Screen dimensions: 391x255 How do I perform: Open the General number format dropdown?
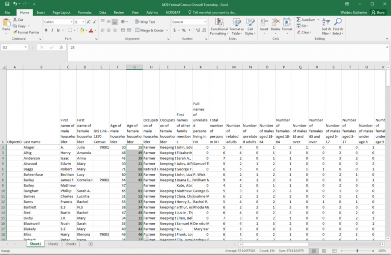(x=205, y=22)
